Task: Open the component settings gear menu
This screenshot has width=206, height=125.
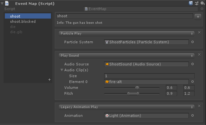Action: click(202, 3)
